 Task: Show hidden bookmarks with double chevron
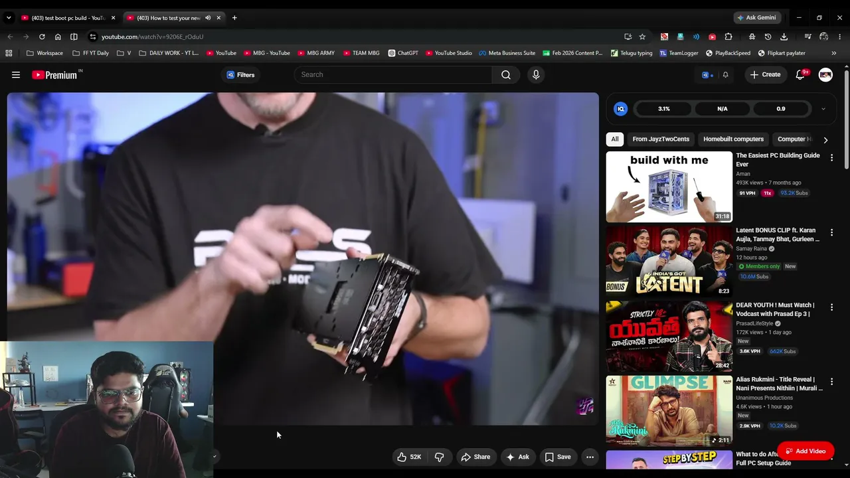pos(834,53)
